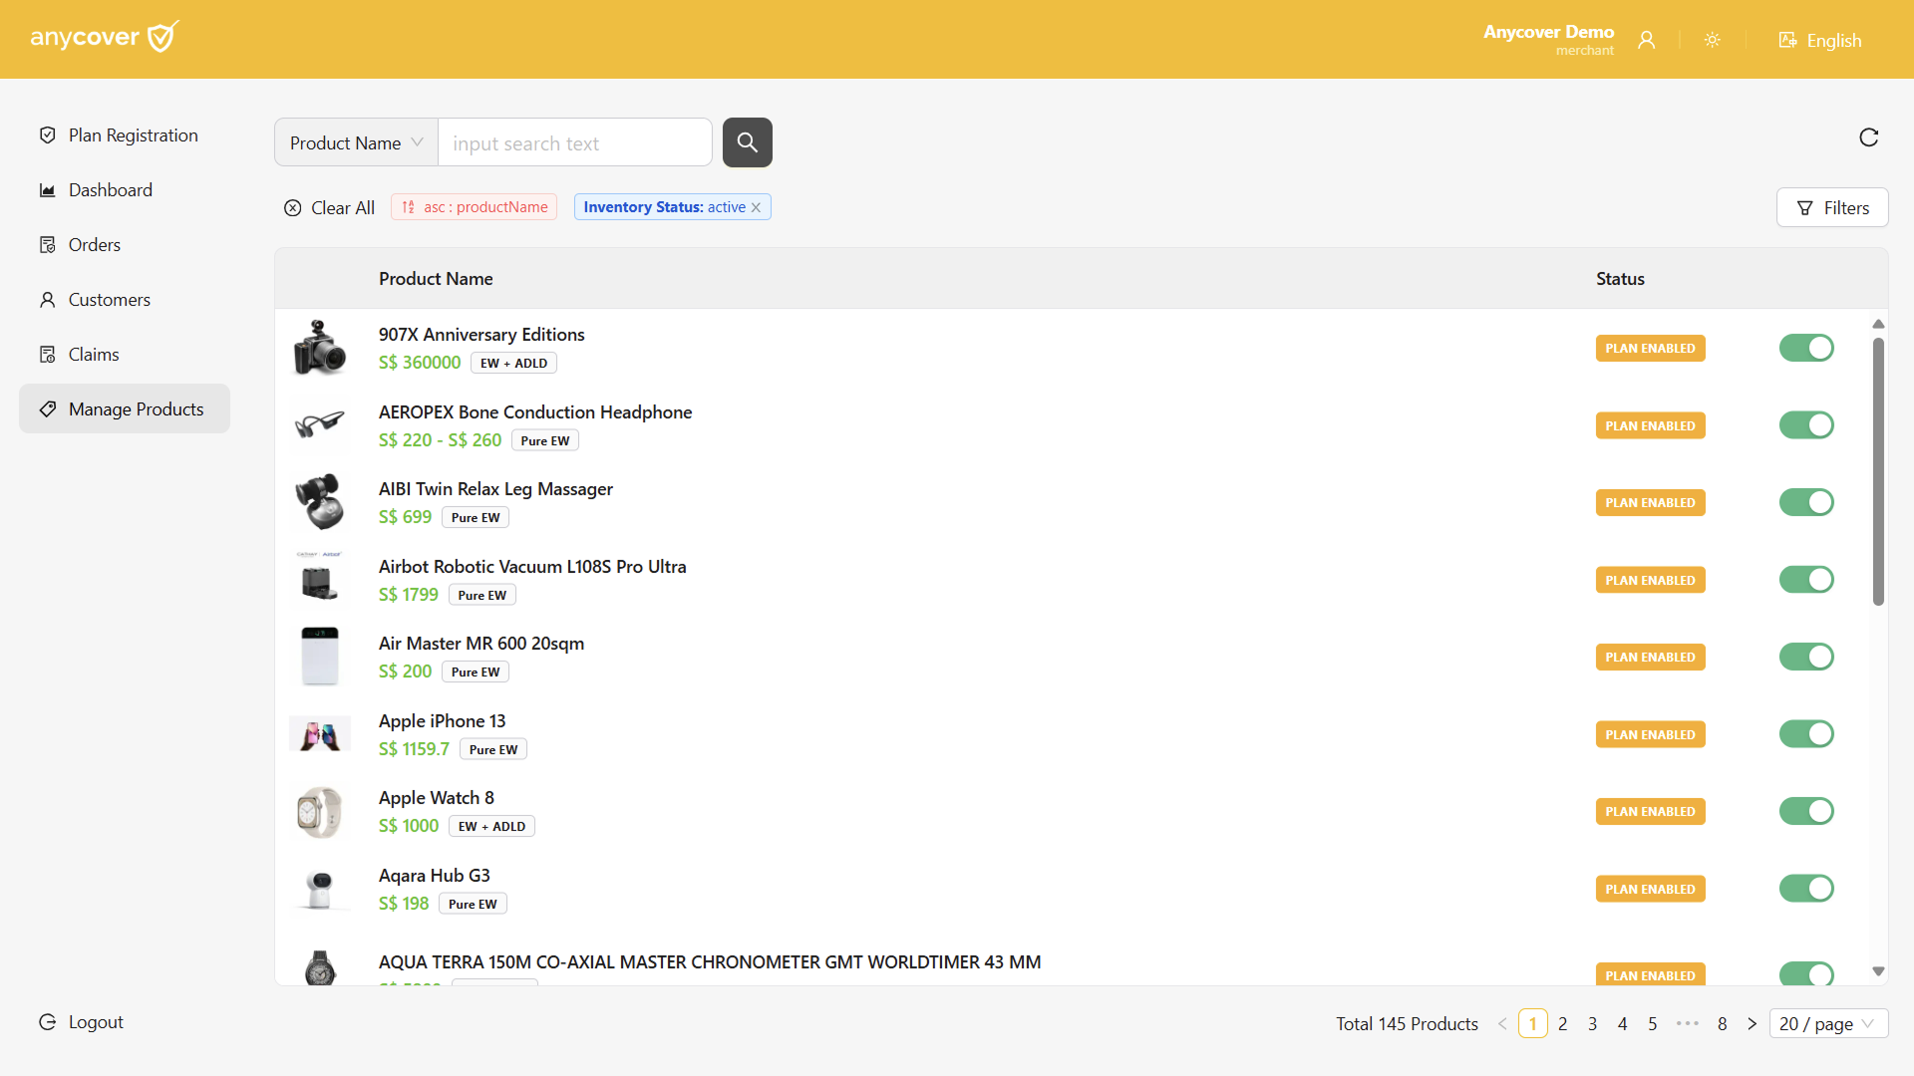Open AIBI Leg Massager thumbnail
This screenshot has height=1076, width=1914.
point(320,502)
